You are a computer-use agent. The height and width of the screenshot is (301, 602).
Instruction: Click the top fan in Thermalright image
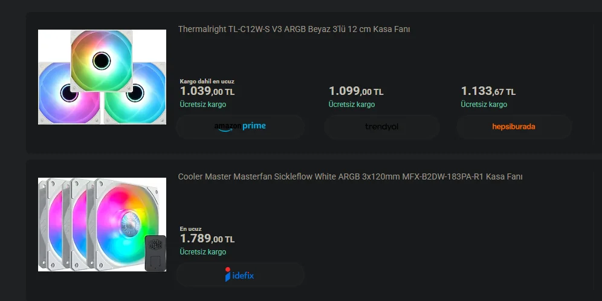(101, 59)
